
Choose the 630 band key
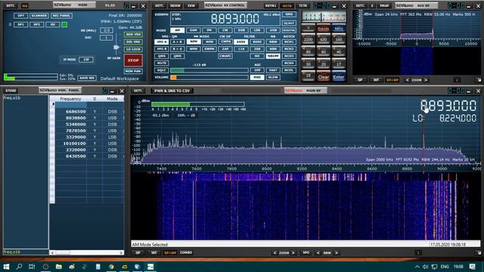(x=323, y=39)
